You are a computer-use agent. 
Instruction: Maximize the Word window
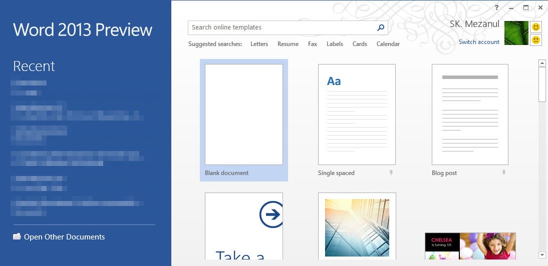point(525,7)
